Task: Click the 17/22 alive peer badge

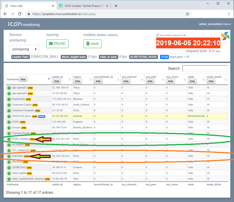Action: pos(164,57)
